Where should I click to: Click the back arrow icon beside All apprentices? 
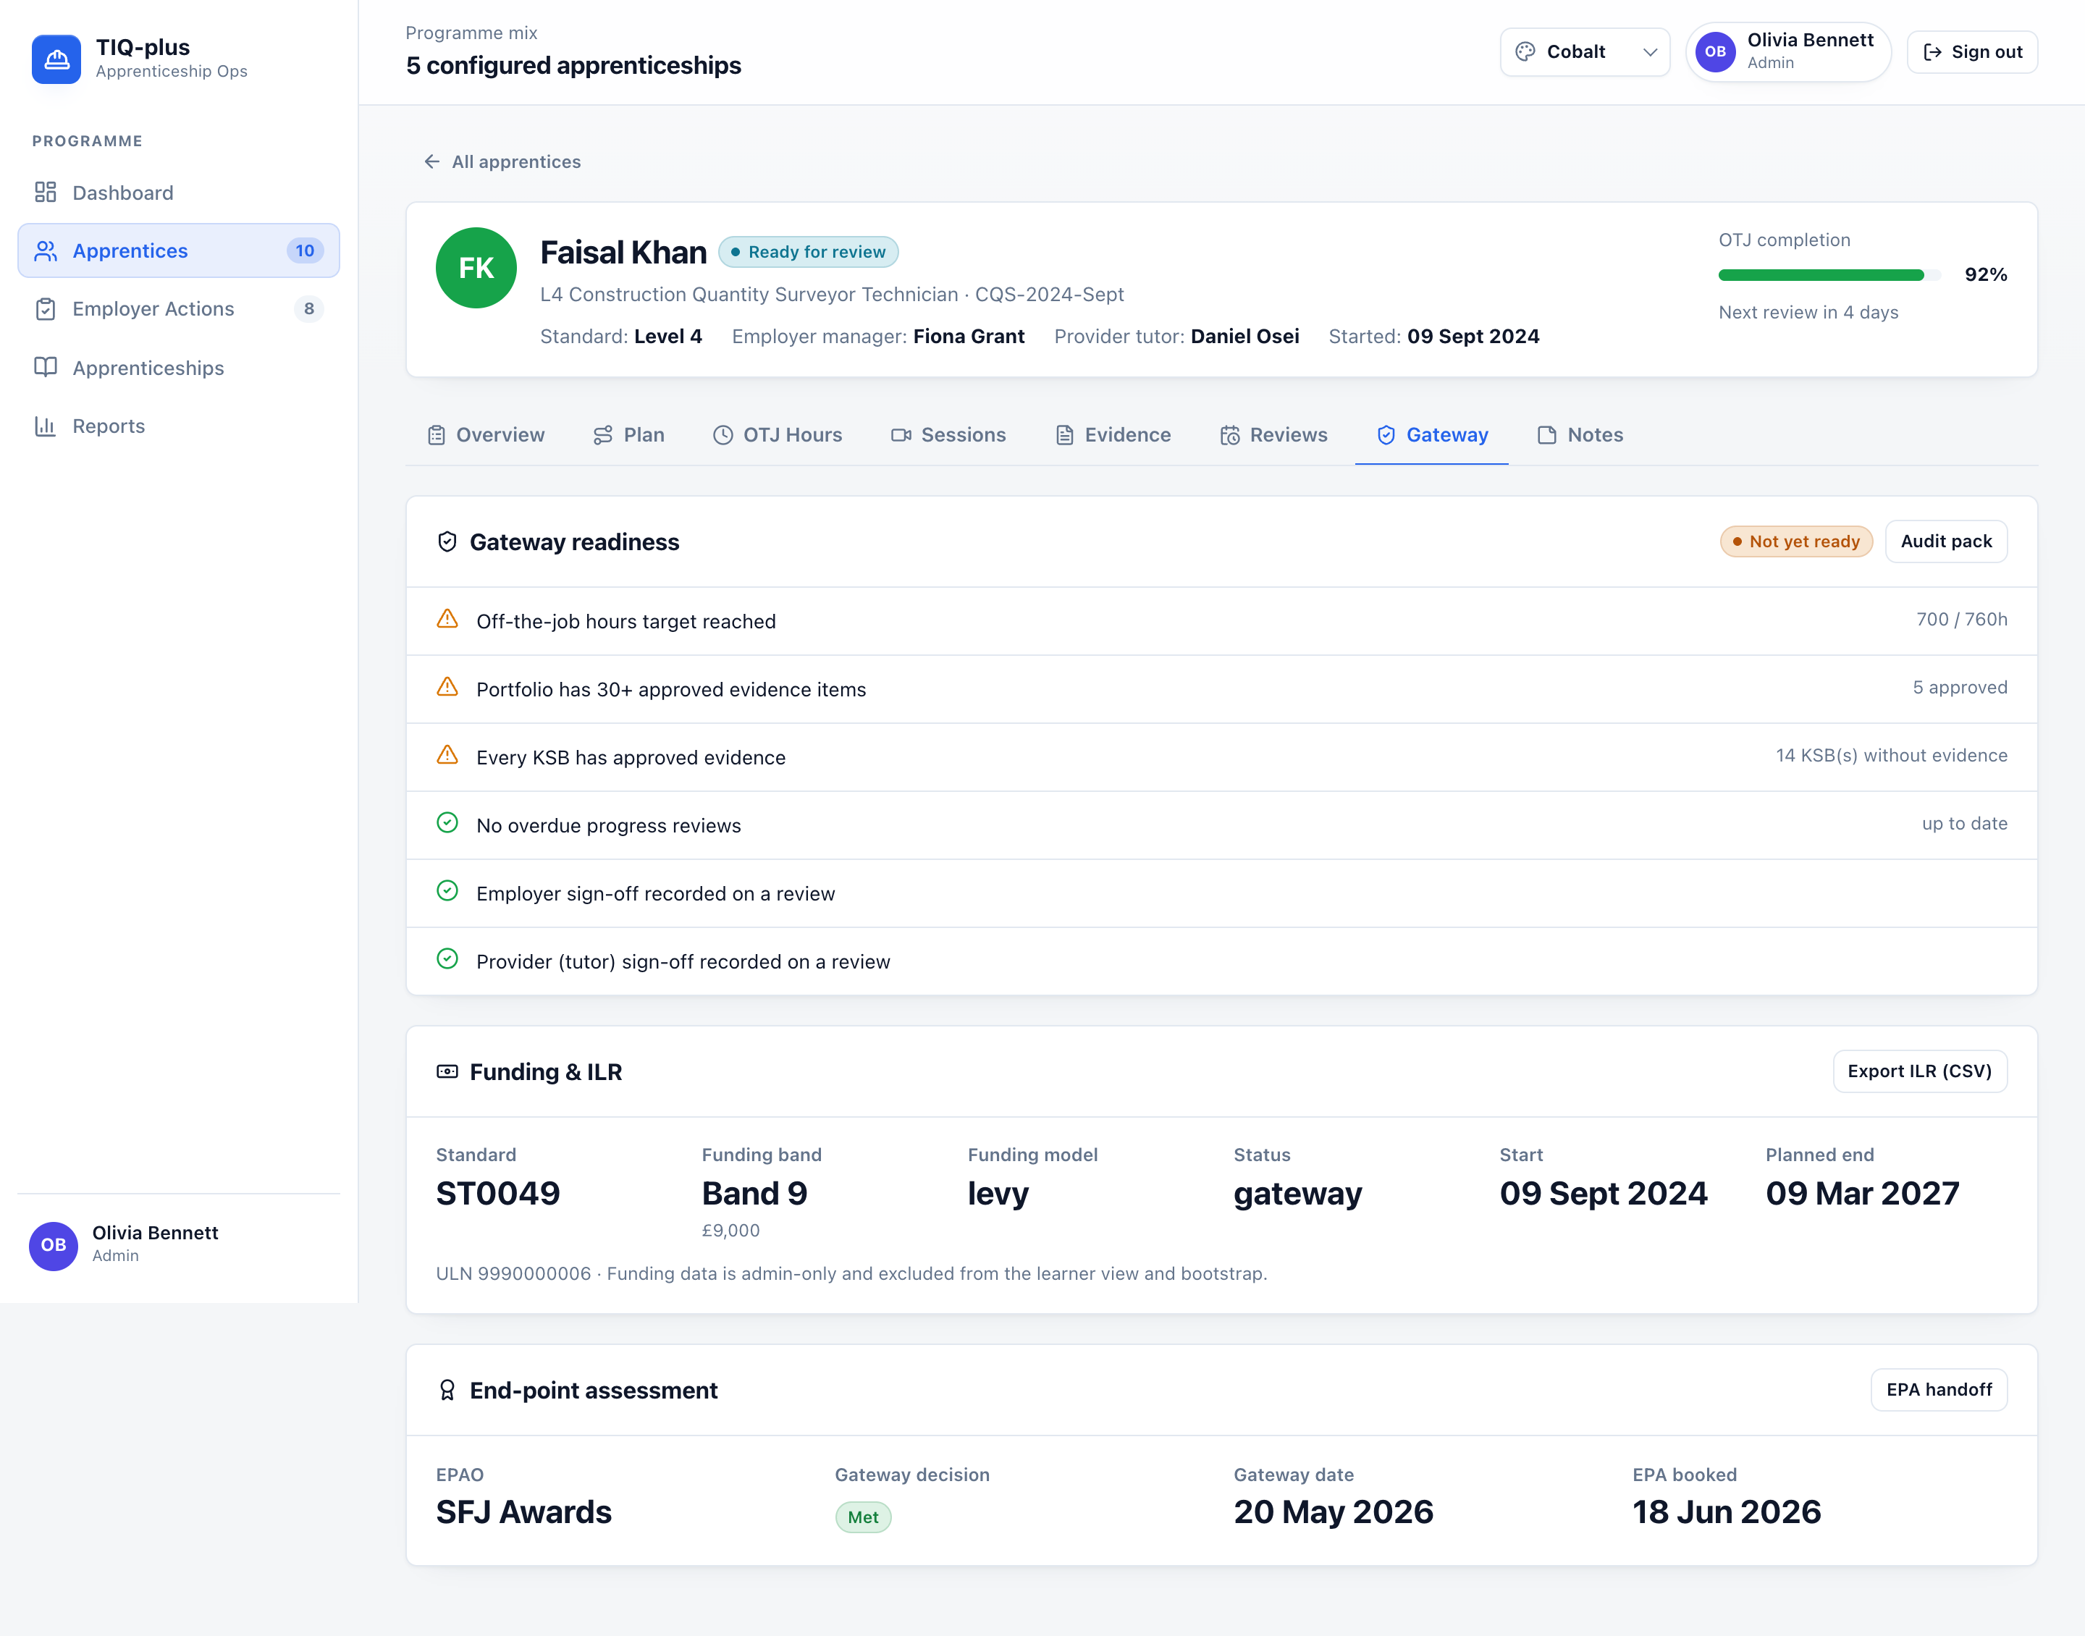click(x=432, y=162)
